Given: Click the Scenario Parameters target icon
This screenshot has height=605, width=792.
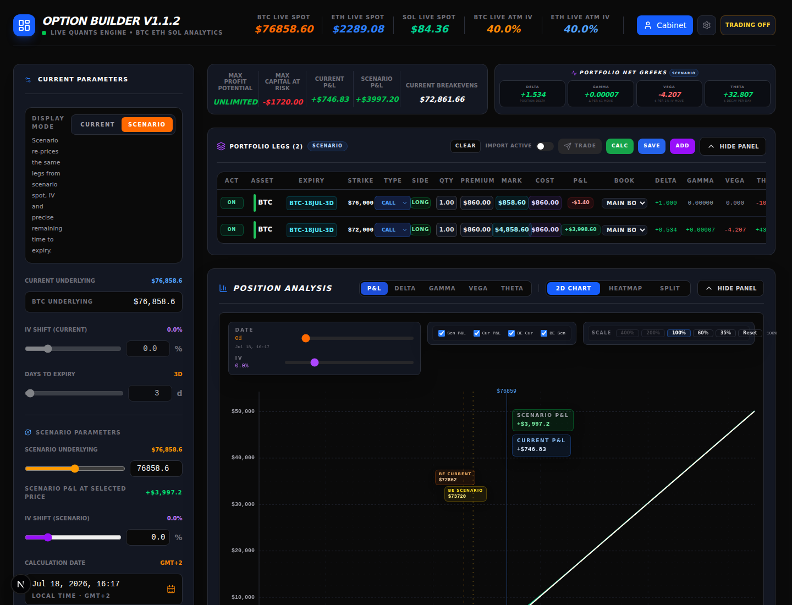Looking at the screenshot, I should click(28, 432).
